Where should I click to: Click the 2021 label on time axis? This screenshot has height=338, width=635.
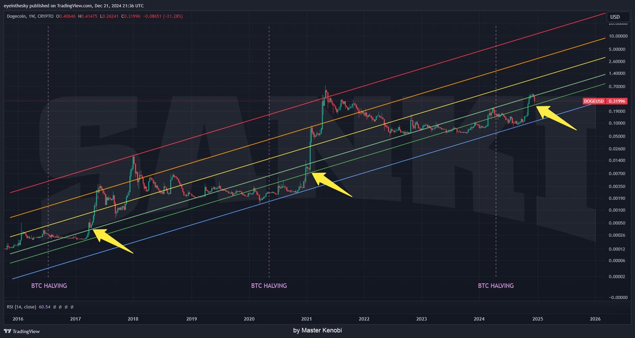click(306, 319)
